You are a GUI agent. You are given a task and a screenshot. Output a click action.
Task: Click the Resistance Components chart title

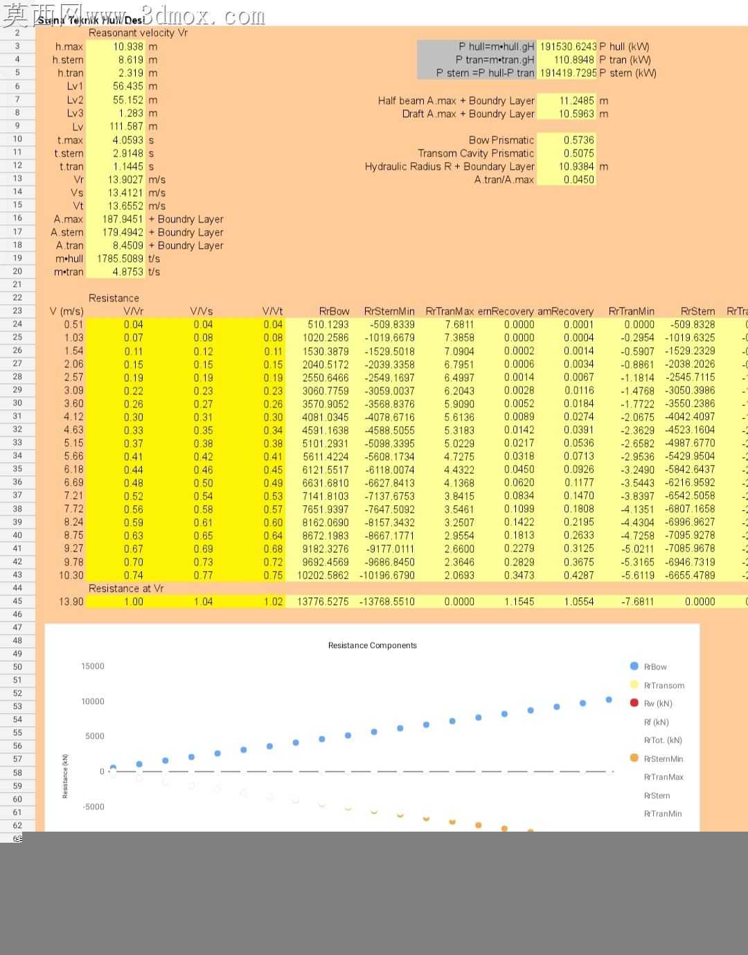373,645
